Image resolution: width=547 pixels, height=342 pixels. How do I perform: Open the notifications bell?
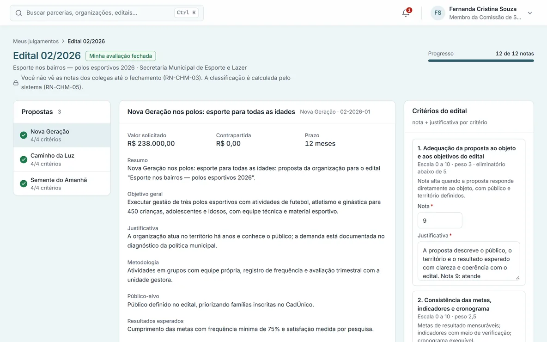[x=406, y=13]
